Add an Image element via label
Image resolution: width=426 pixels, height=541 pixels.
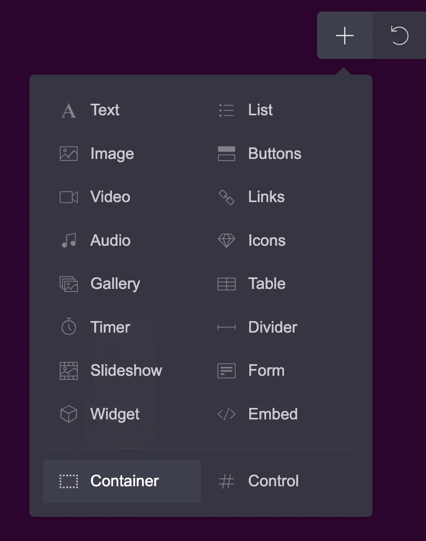(112, 154)
